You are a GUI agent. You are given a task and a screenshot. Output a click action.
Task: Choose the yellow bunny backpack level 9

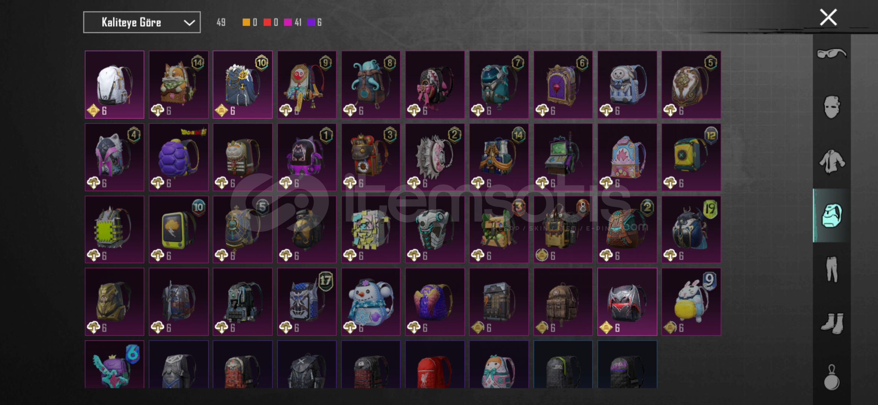[x=691, y=302]
